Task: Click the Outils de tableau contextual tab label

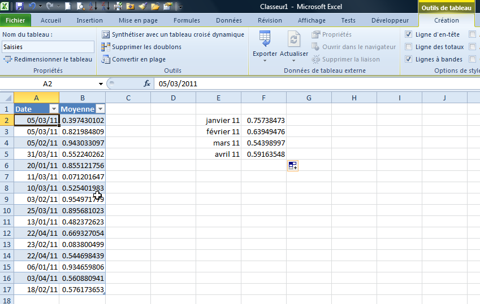Action: (x=446, y=8)
